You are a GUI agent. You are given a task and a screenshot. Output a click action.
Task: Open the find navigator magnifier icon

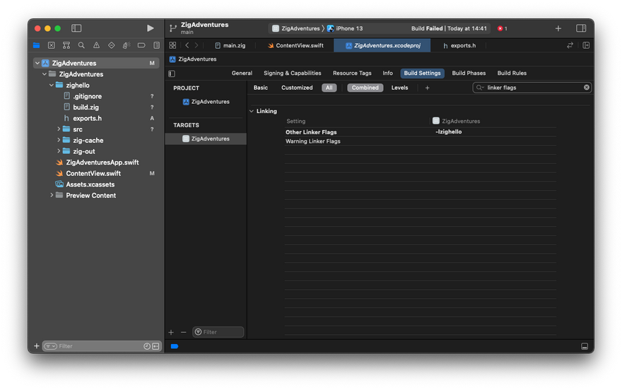pyautogui.click(x=82, y=45)
